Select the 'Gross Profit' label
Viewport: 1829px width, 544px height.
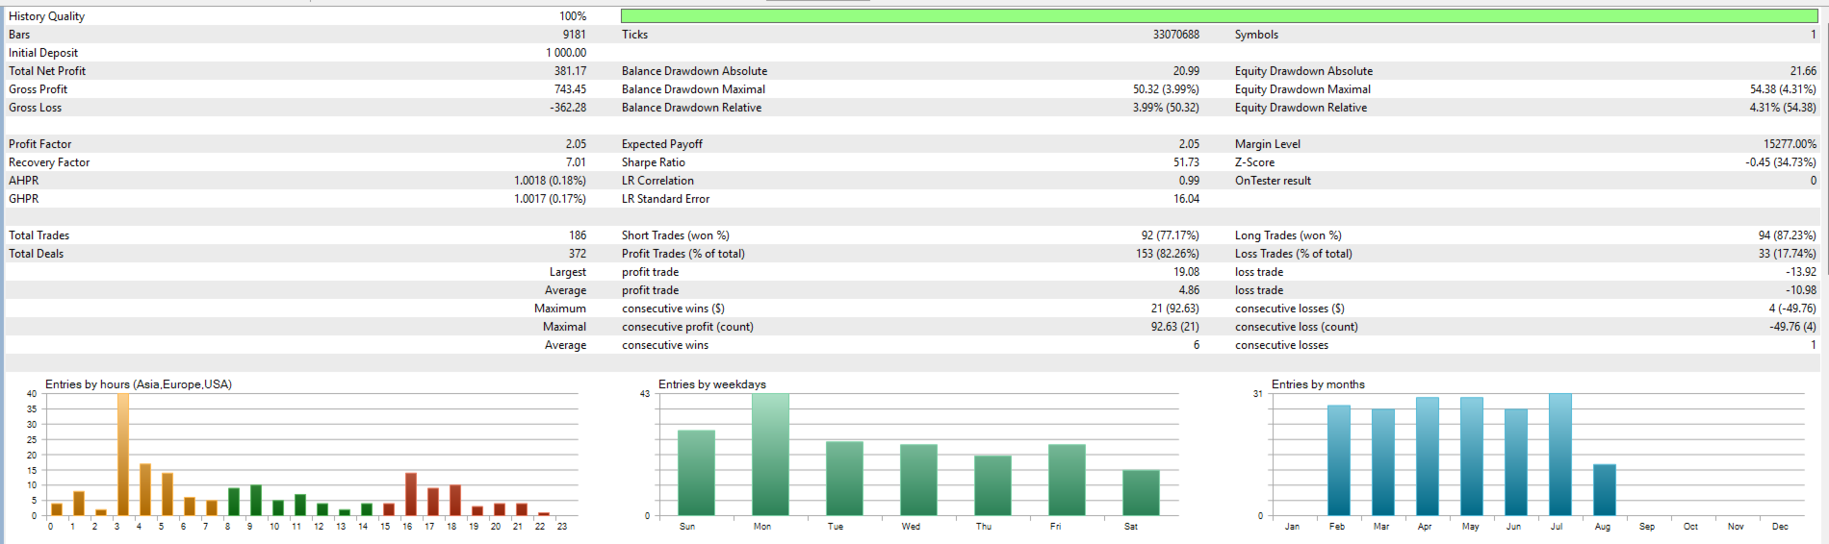(38, 89)
